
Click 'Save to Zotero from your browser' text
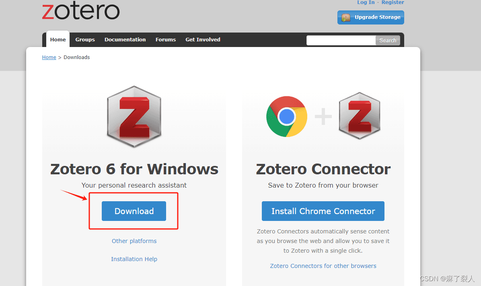click(323, 186)
